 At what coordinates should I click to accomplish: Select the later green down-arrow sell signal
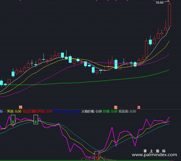click(x=36, y=122)
